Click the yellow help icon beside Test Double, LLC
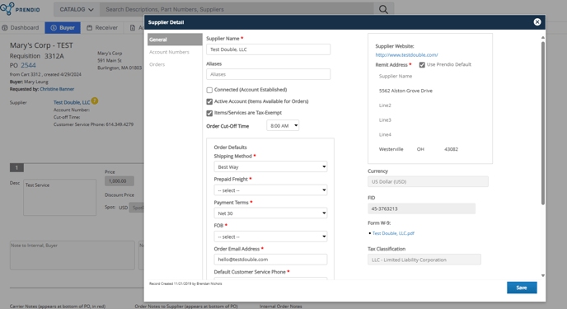Image resolution: width=567 pixels, height=309 pixels. coord(95,101)
